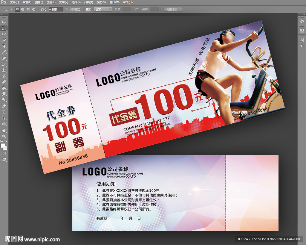Open the screen mode switcher
This screenshot has height=245, width=306.
pos(4,160)
